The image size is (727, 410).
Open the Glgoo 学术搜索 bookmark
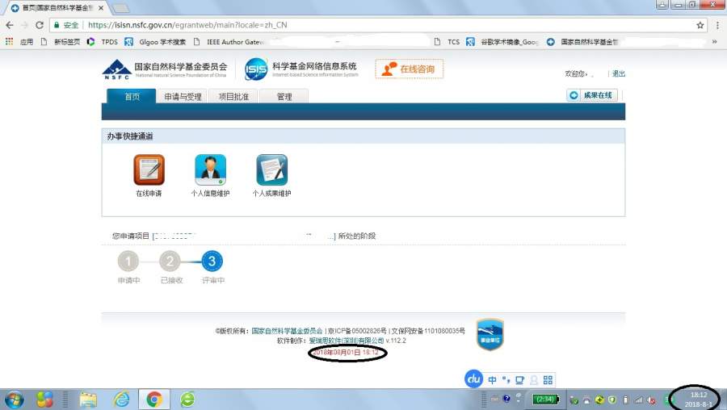(x=155, y=42)
